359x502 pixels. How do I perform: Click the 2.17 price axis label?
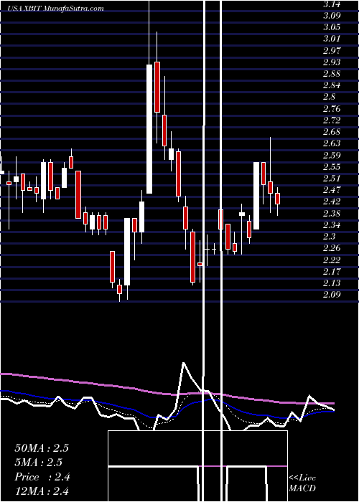[x=332, y=272]
